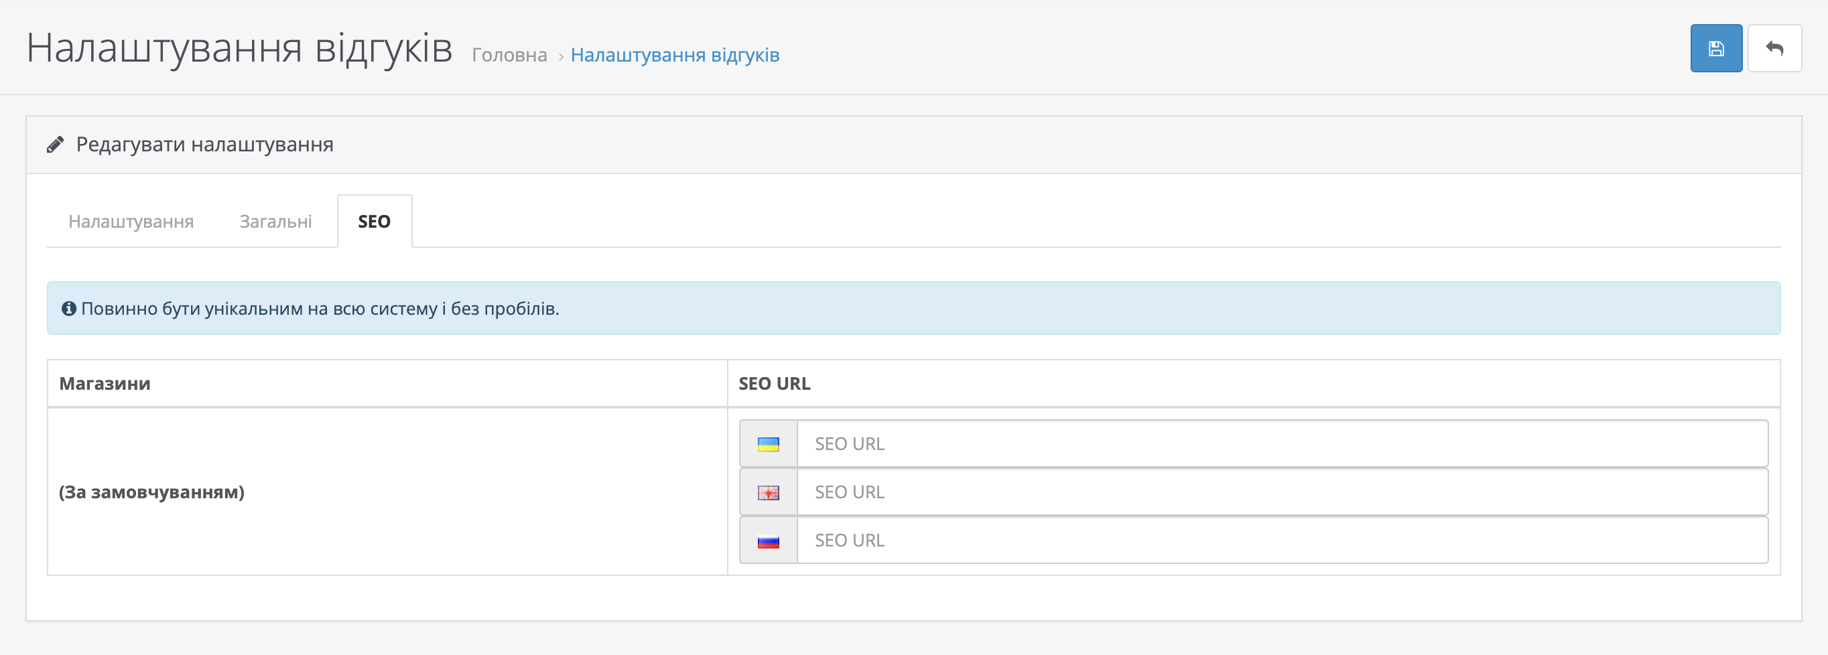Click the unique-without-spaces alert message text
This screenshot has width=1828, height=655.
coord(320,308)
